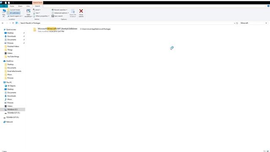Open the Kind filter dropdown

click(37, 10)
